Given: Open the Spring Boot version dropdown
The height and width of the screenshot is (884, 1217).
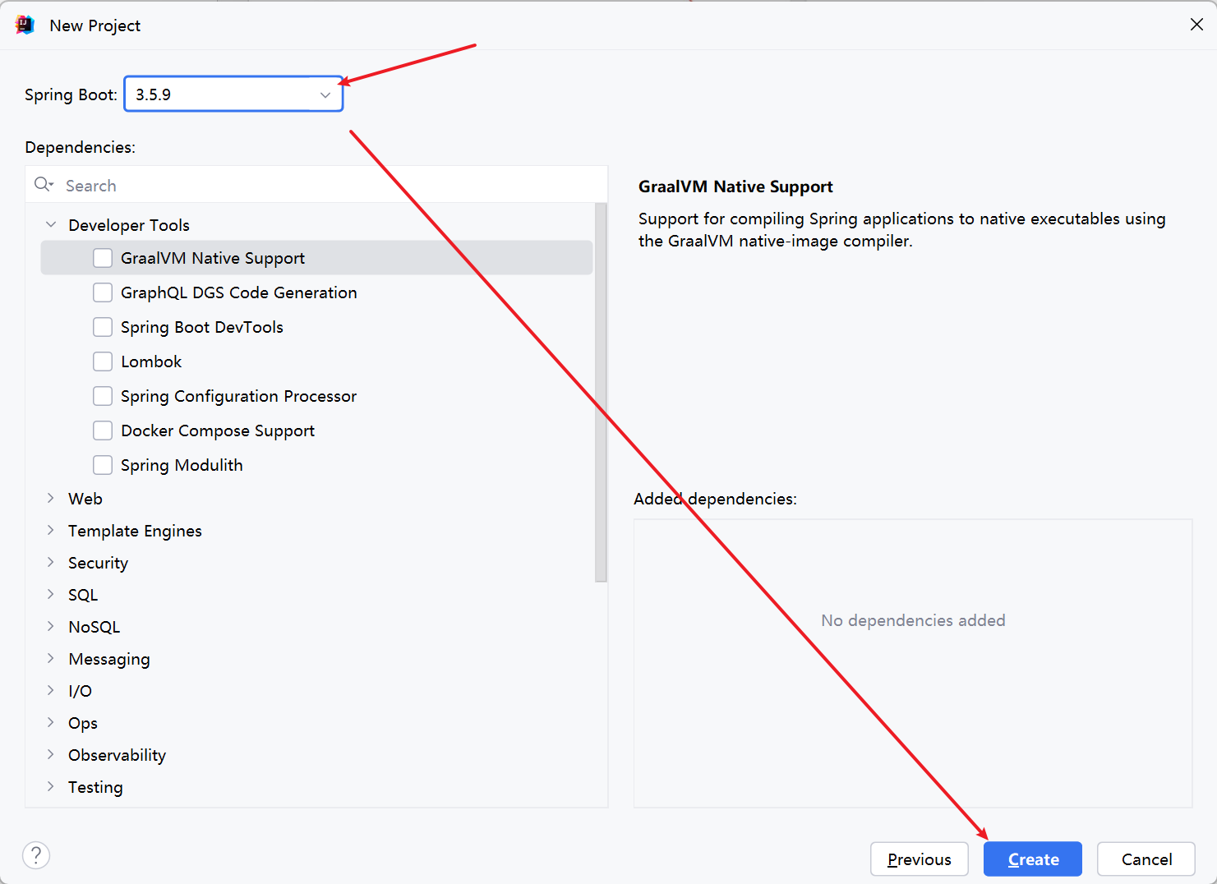Looking at the screenshot, I should 233,94.
